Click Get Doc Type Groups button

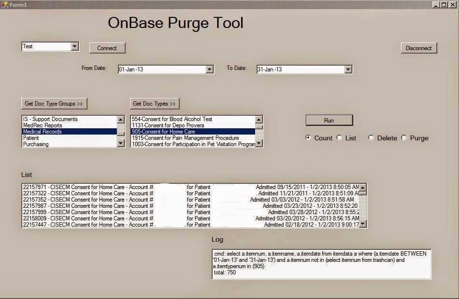(53, 103)
